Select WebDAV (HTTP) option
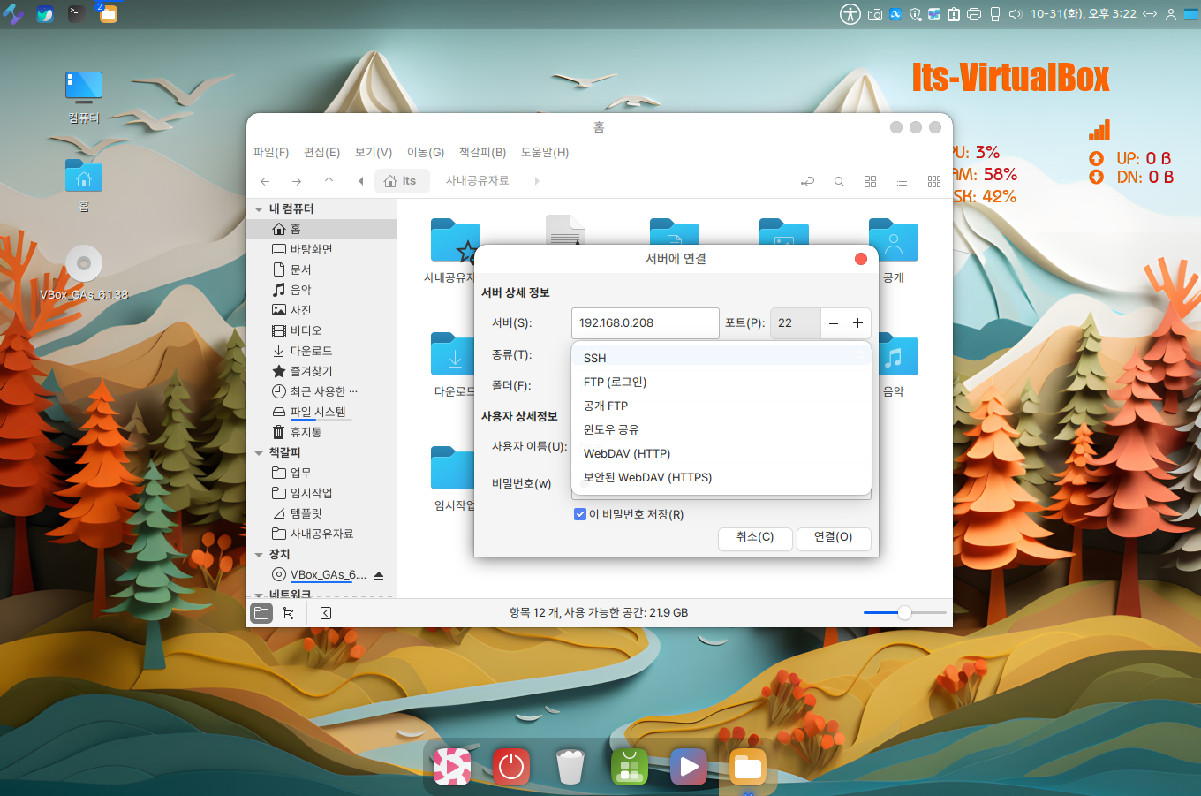The height and width of the screenshot is (796, 1201). pos(721,453)
